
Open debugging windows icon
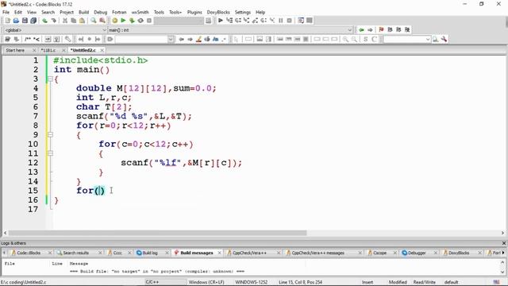coord(301,21)
